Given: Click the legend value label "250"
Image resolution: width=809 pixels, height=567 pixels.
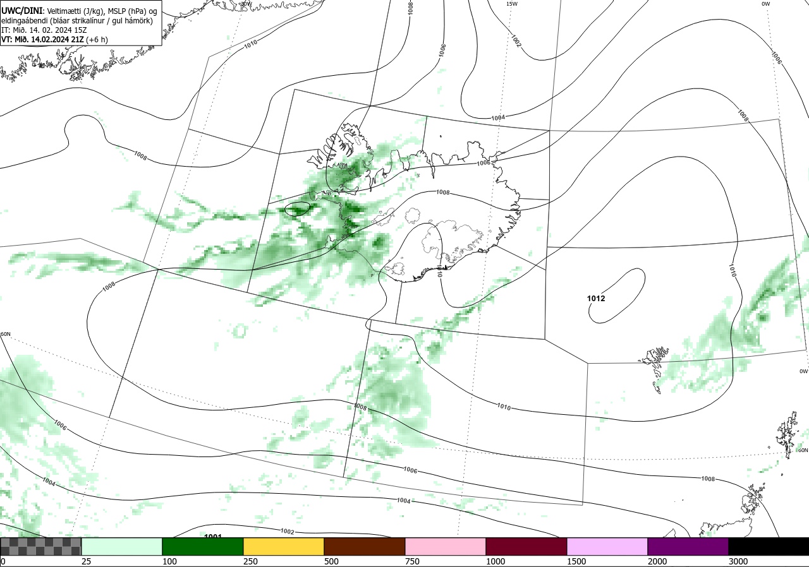Looking at the screenshot, I should 251,561.
